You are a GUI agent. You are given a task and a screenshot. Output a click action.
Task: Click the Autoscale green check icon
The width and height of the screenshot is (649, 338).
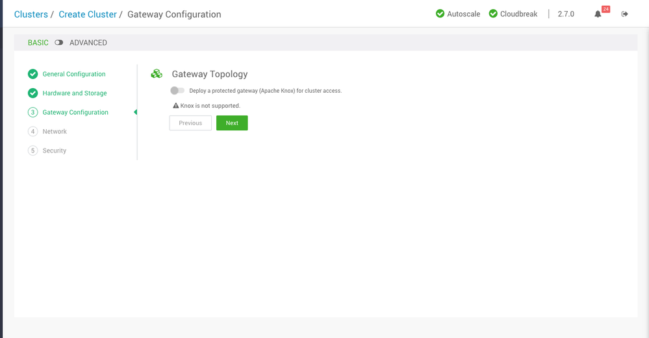[x=440, y=14]
